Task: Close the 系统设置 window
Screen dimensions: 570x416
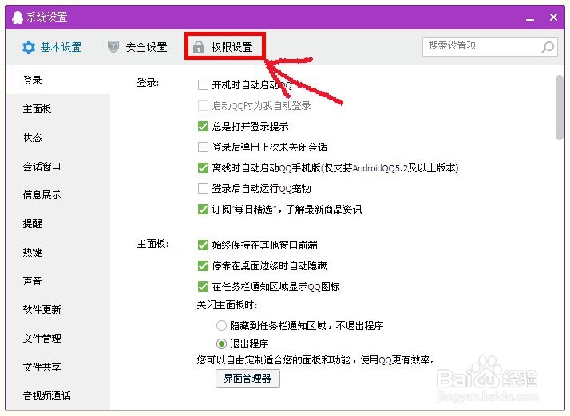Action: point(553,17)
